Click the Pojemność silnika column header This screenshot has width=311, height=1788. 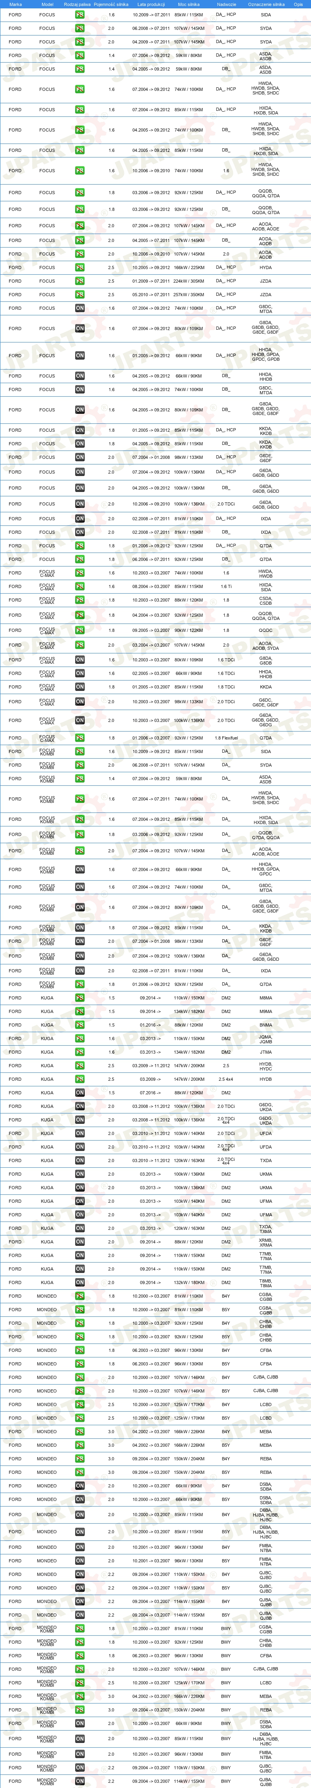[111, 4]
